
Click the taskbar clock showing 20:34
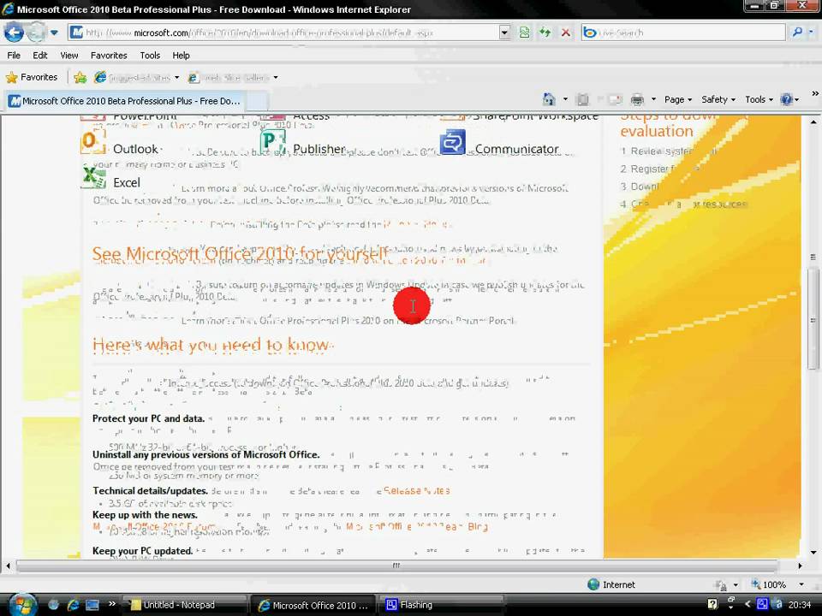[x=800, y=605]
